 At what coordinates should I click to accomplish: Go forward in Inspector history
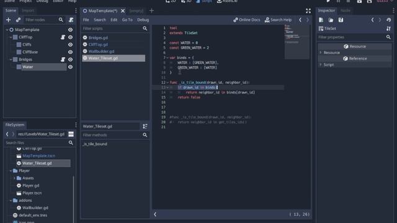pyautogui.click(x=380, y=20)
